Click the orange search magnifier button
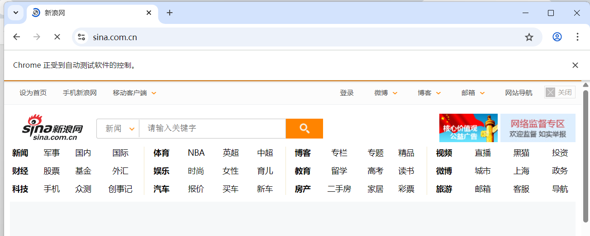The width and height of the screenshot is (590, 236). point(304,129)
